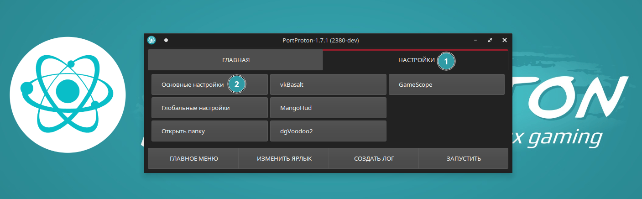Click the PortProton app icon in the title bar
The width and height of the screenshot is (642, 199).
tap(152, 40)
